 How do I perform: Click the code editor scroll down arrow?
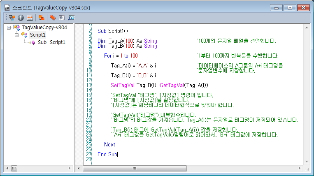[307, 161]
